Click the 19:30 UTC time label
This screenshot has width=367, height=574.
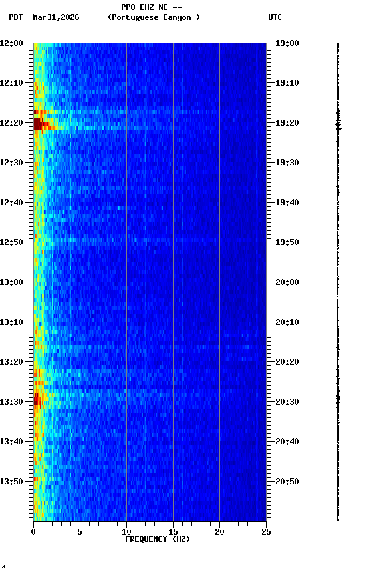(x=287, y=163)
